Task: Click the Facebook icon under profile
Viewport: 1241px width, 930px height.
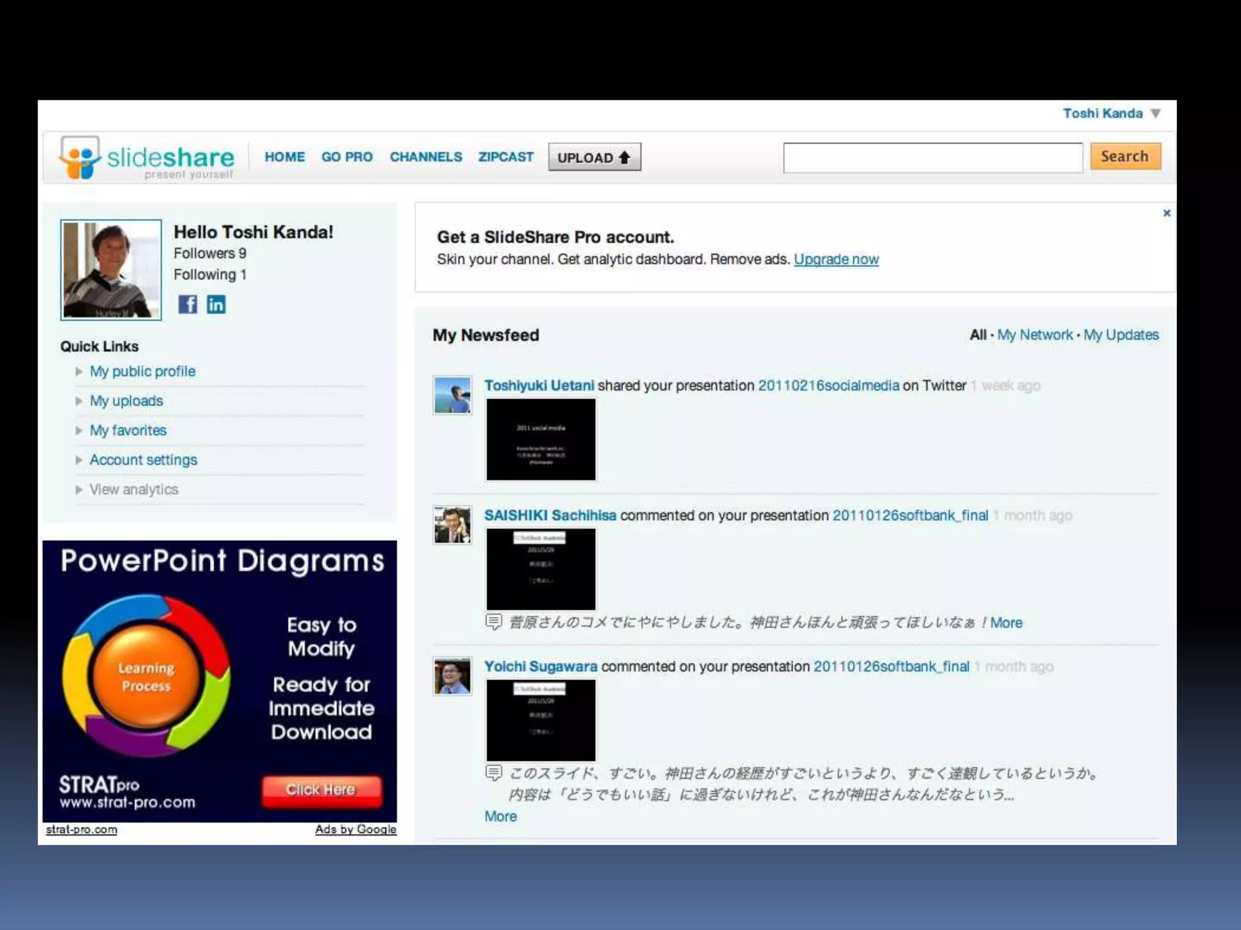Action: click(x=187, y=304)
